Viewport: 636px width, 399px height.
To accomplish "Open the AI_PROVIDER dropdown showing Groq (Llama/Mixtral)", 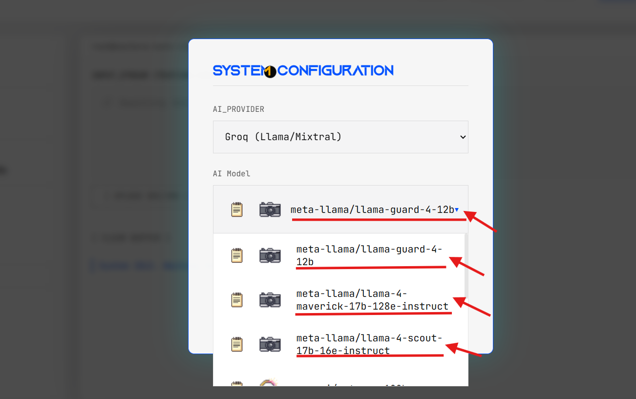I will (x=340, y=137).
